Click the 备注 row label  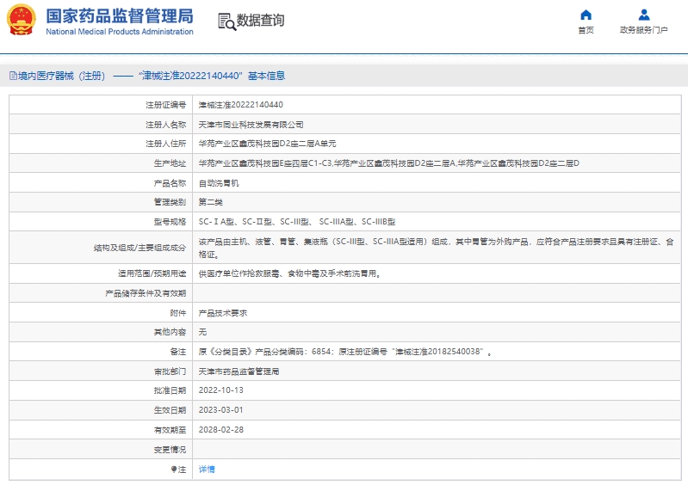click(x=178, y=352)
